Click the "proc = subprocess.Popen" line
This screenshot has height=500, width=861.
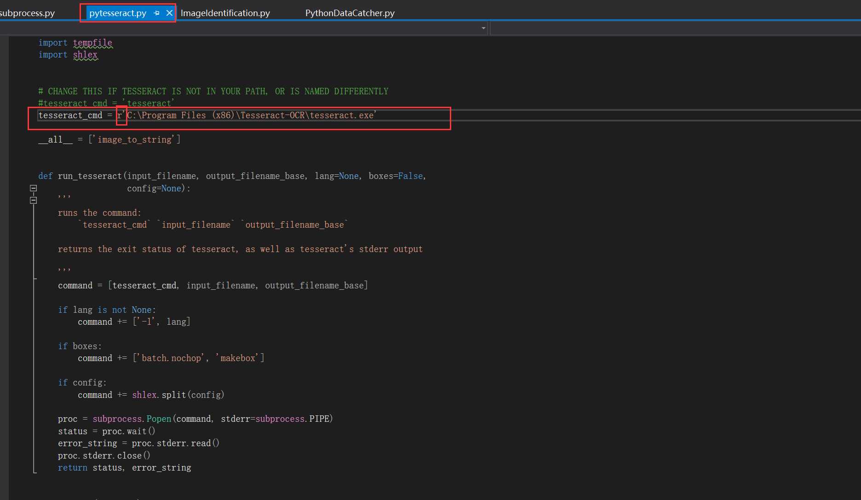(x=195, y=419)
